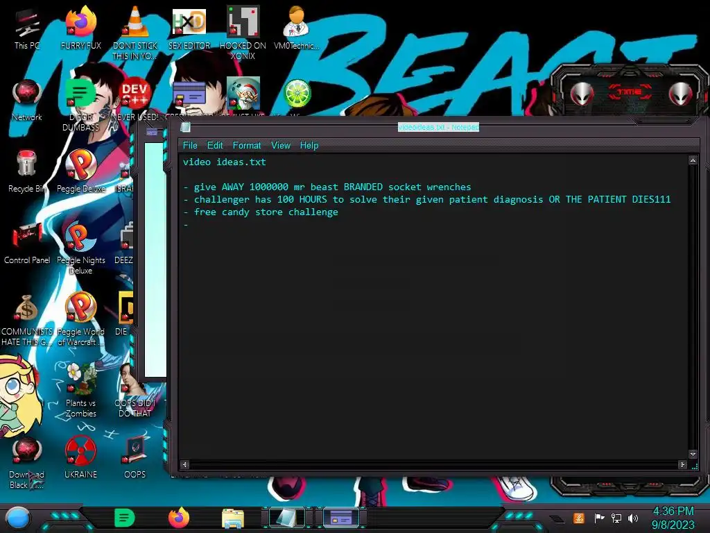Open Plants vs Zombies shortcut
The image size is (710, 533).
(x=80, y=391)
